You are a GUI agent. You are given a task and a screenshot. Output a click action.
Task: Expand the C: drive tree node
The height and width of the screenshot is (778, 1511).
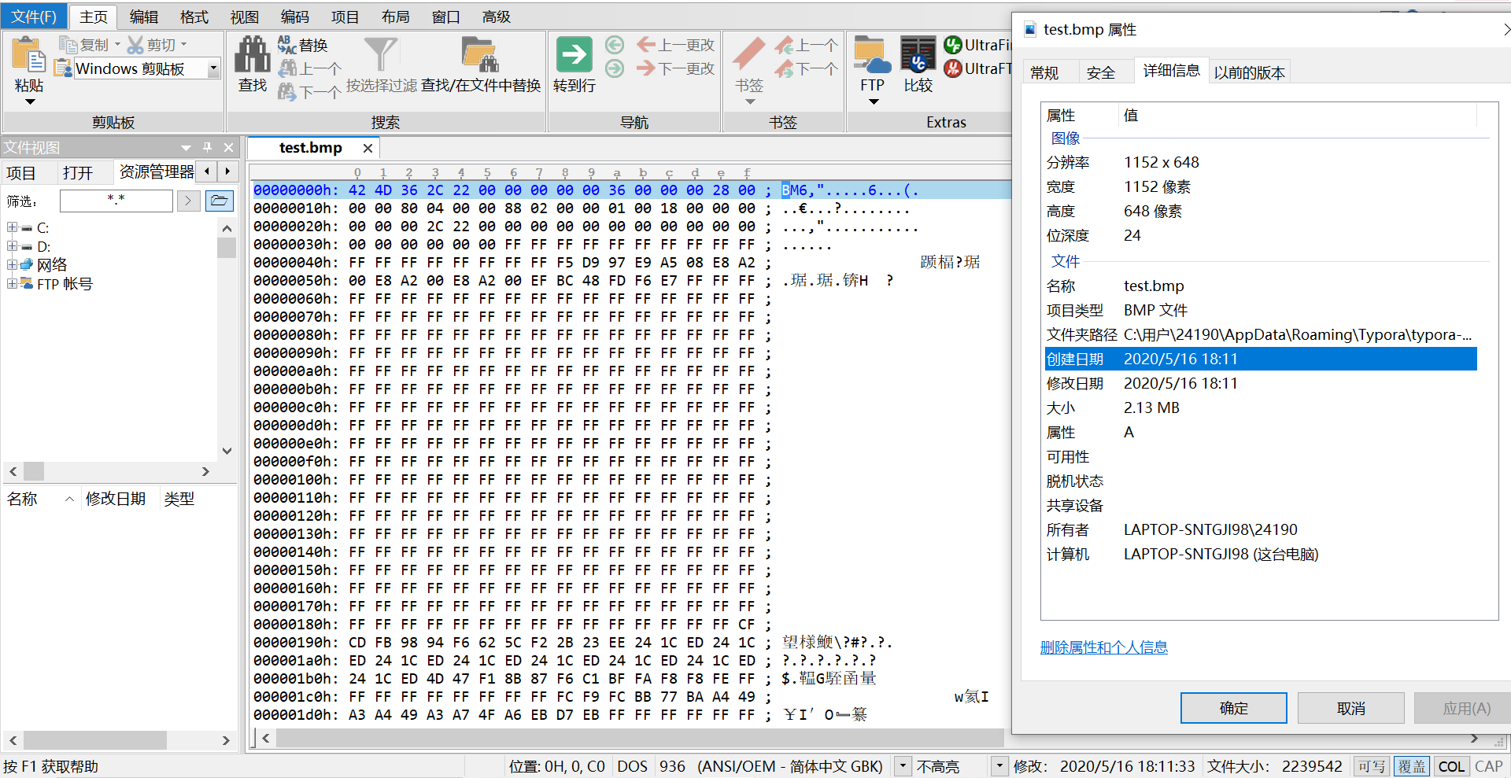point(12,227)
